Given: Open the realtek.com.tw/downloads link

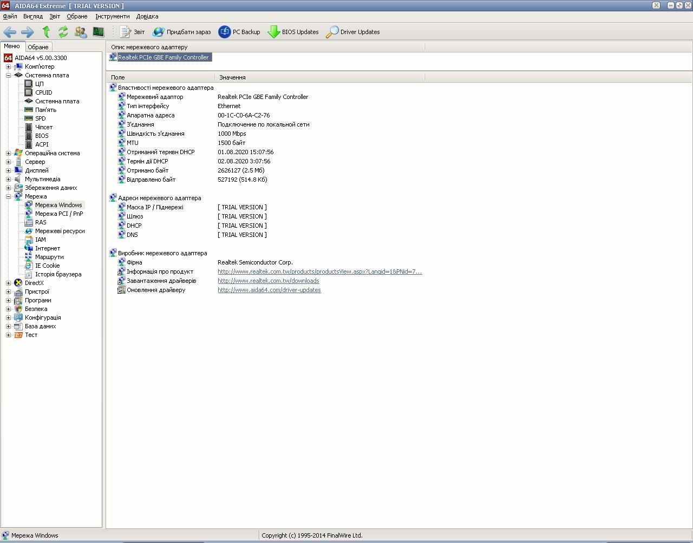Looking at the screenshot, I should pos(268,281).
